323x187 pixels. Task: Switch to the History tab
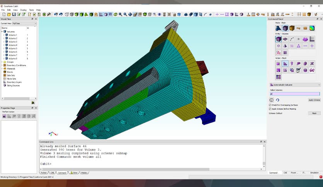[x=84, y=173]
